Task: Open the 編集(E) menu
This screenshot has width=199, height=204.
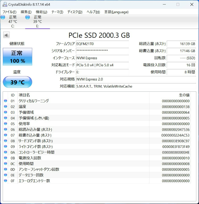Action: pos(26,12)
